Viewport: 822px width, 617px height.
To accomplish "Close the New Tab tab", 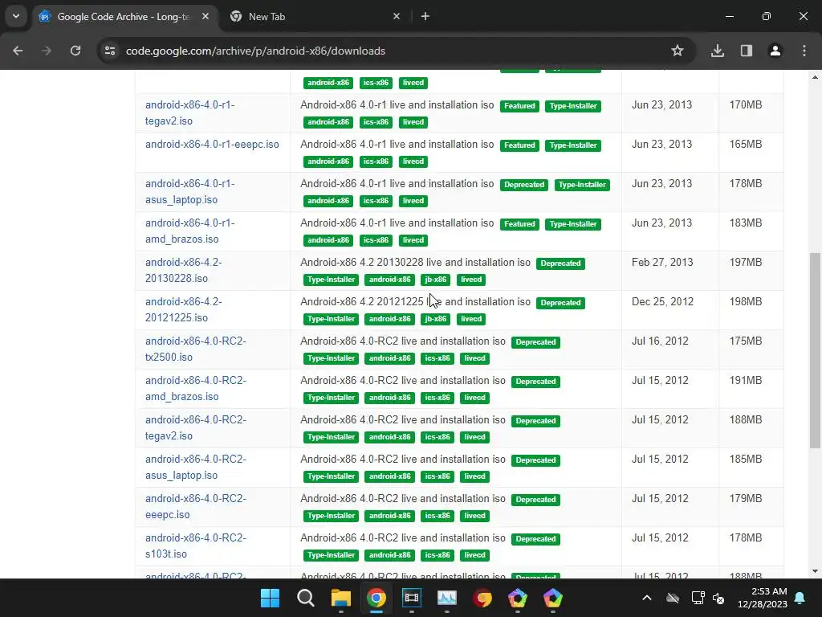I will 397,16.
